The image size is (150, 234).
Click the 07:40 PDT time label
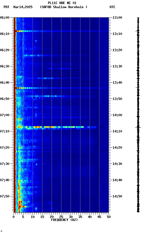point(5,180)
